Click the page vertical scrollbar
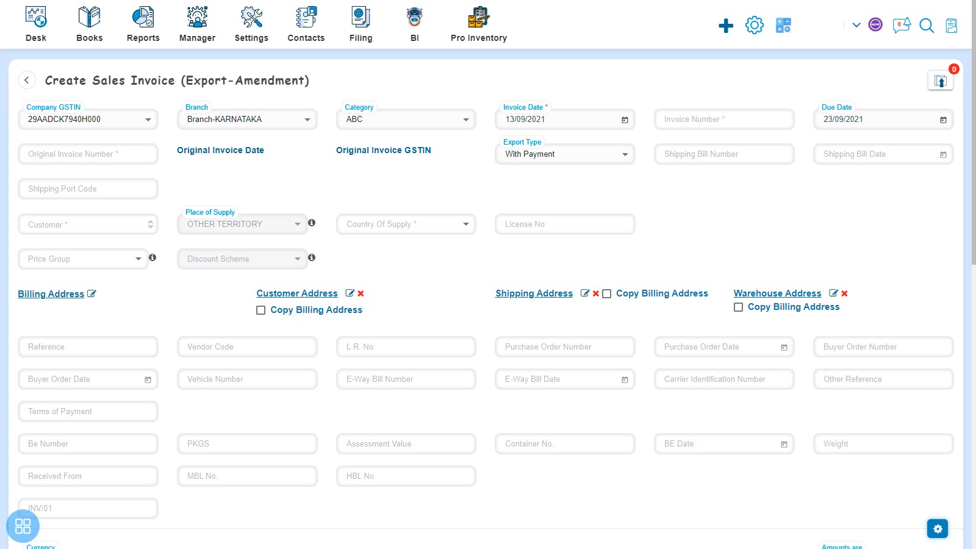 click(x=974, y=132)
